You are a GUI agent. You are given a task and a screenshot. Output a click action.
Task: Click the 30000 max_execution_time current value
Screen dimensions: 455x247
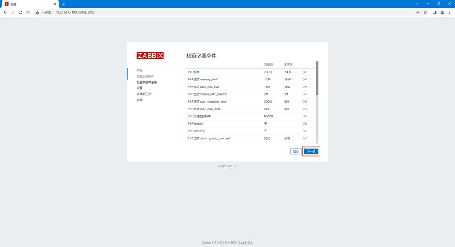point(268,101)
